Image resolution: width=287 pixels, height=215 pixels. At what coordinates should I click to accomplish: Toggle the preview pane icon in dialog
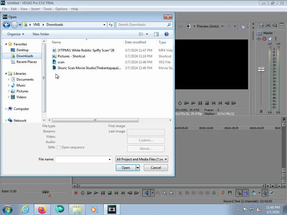[x=156, y=34]
